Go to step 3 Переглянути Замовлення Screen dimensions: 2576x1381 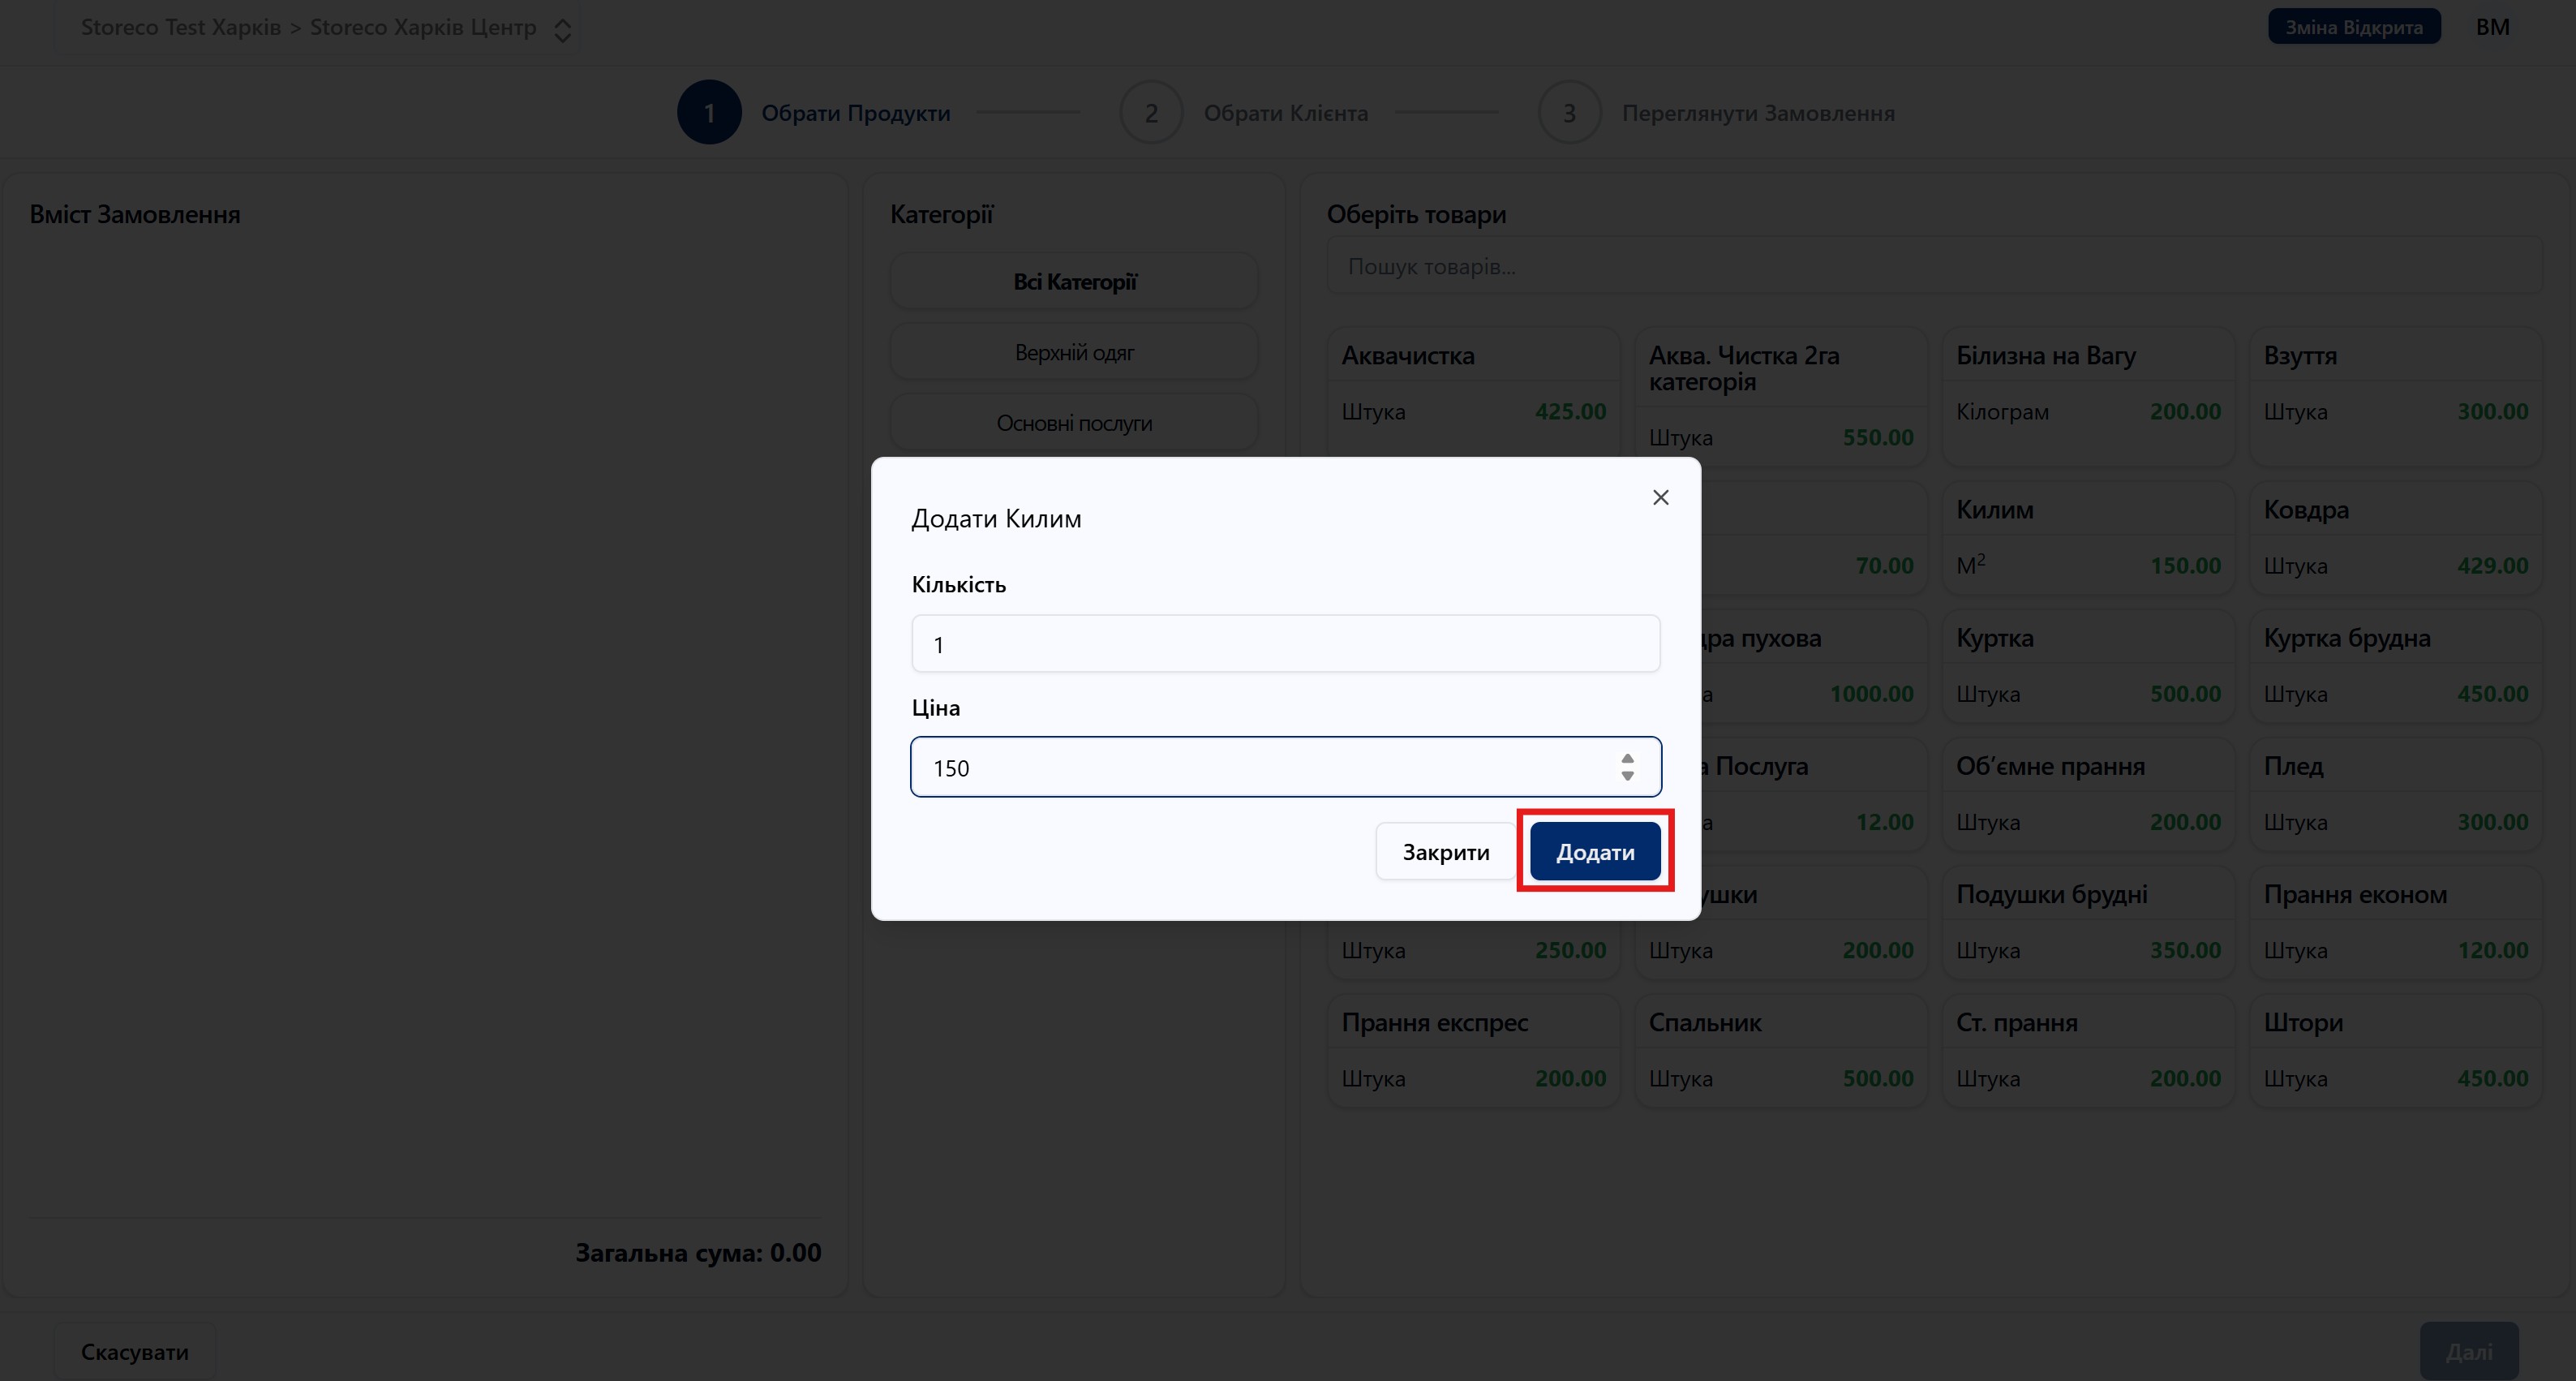click(1569, 112)
